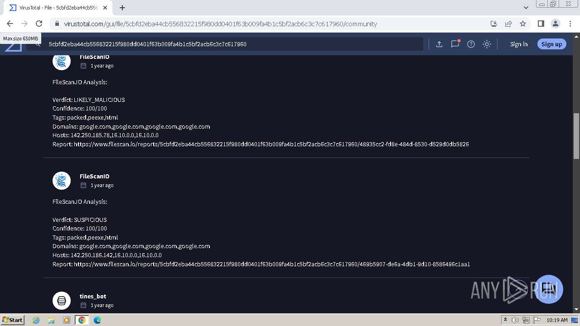
Task: Open Chrome three-dot menu
Action: (x=570, y=24)
